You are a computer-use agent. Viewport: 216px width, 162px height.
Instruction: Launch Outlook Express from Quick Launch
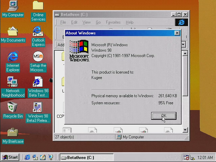[35, 157]
